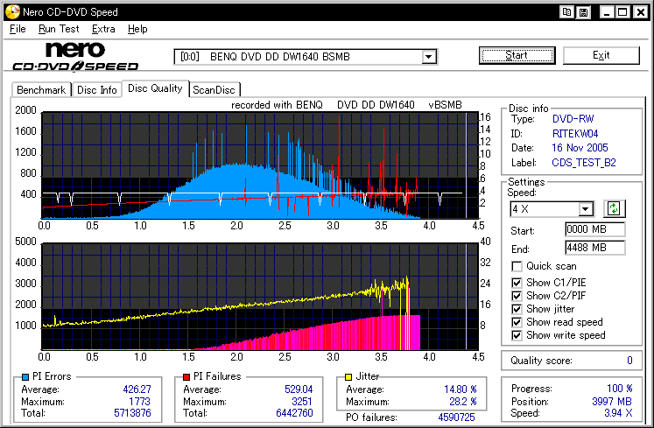Click the Exit button
654x428 pixels.
tap(601, 55)
